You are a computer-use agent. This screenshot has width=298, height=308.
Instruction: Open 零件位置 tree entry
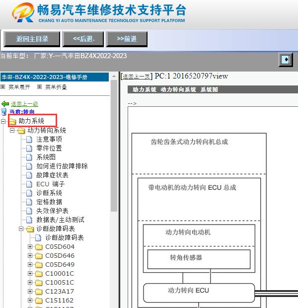[49, 148]
